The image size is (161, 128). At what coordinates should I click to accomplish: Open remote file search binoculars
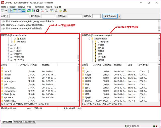[x=65, y=11]
